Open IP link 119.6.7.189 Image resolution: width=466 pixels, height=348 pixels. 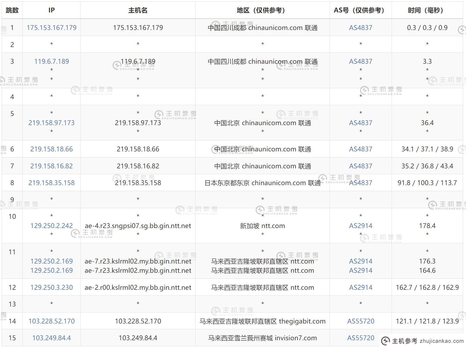pos(52,61)
